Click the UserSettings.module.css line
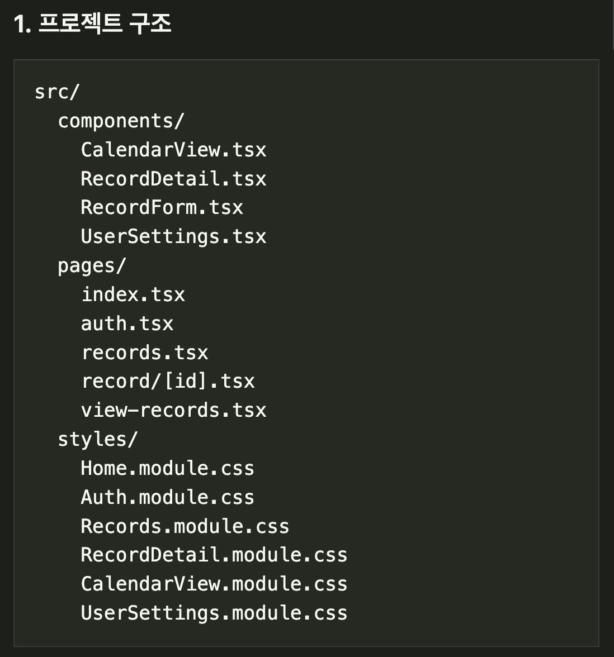This screenshot has height=657, width=614. 214,613
